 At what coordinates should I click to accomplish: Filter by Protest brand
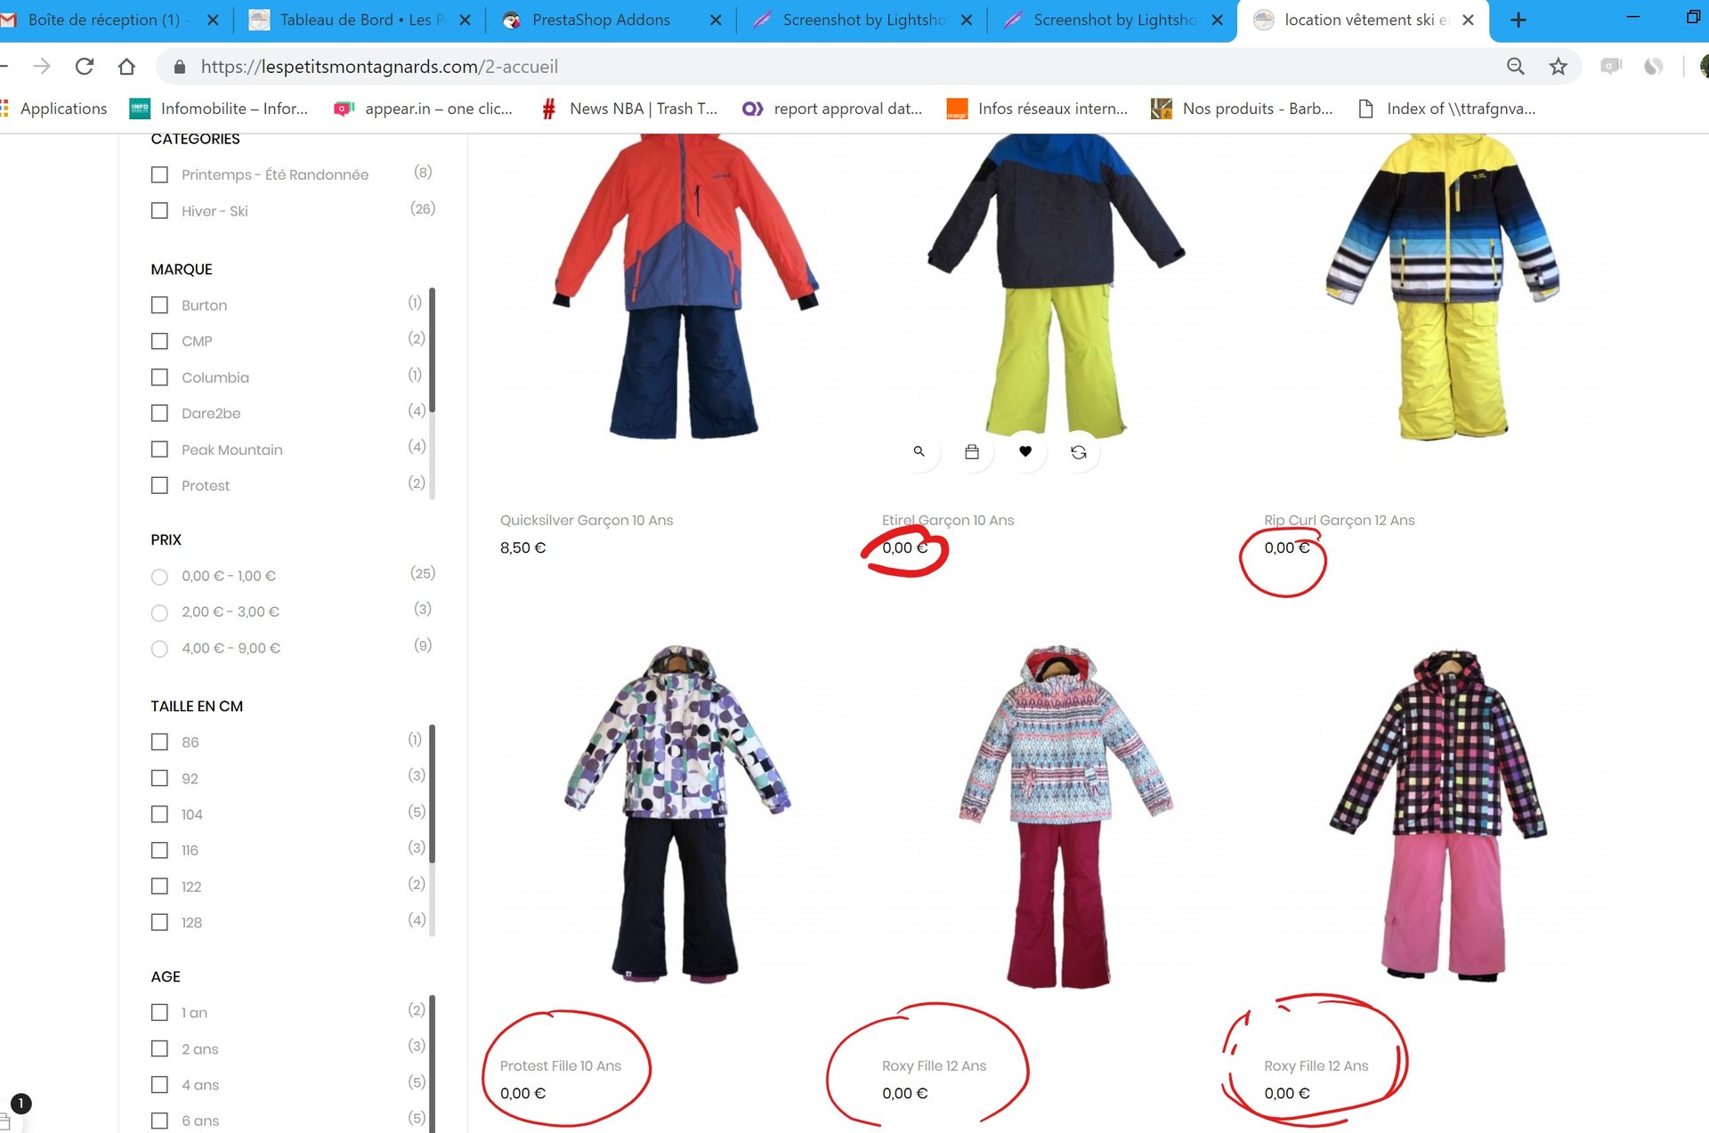159,485
